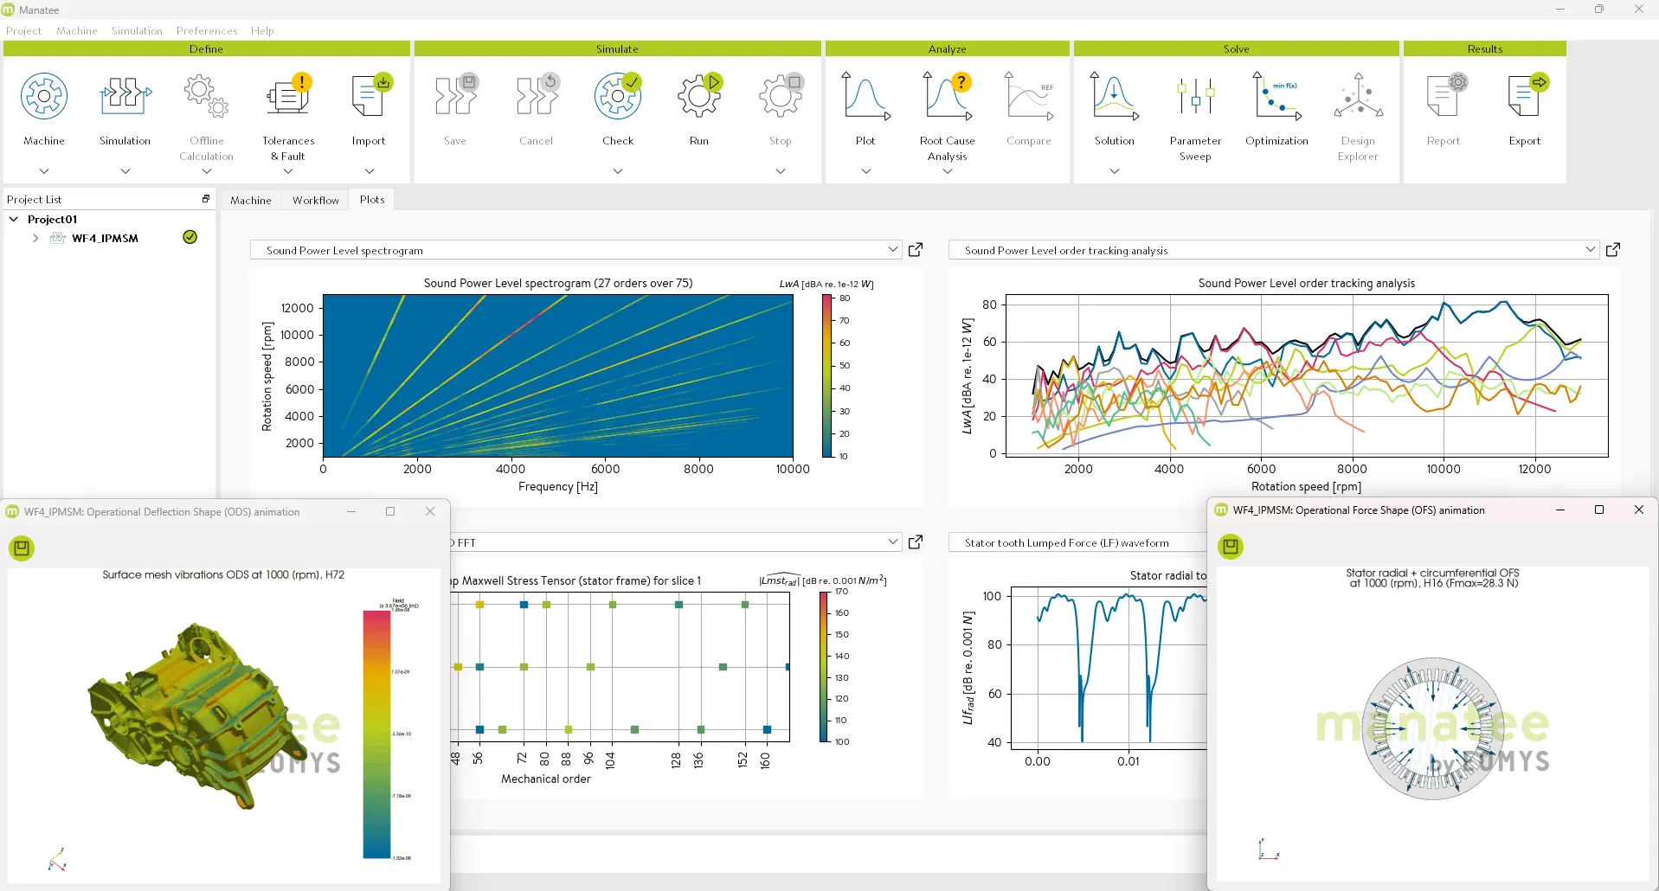Open Tolerances & Fault icon
Screen dimensions: 1659x891
[288, 96]
